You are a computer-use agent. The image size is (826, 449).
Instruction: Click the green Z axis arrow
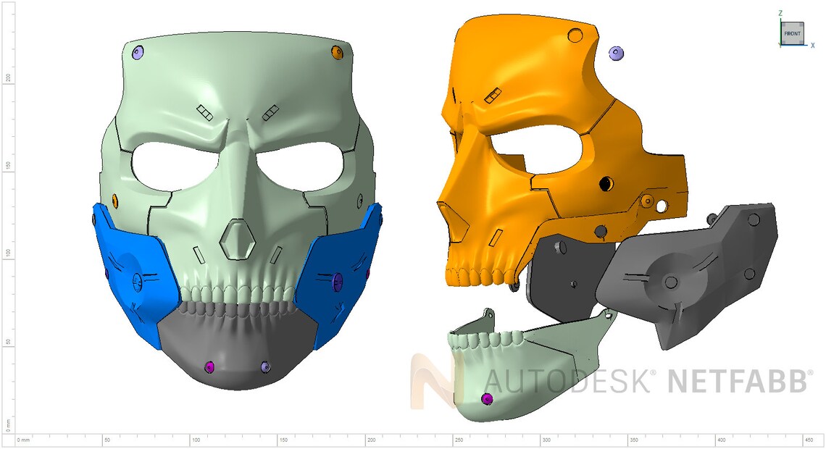point(781,20)
